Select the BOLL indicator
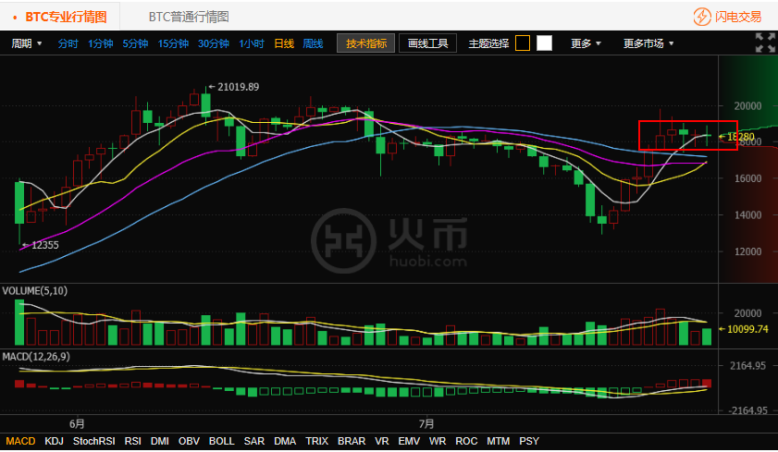 pos(222,442)
